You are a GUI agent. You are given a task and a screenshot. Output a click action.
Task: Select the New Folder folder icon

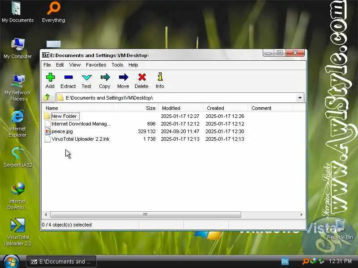[x=47, y=116]
